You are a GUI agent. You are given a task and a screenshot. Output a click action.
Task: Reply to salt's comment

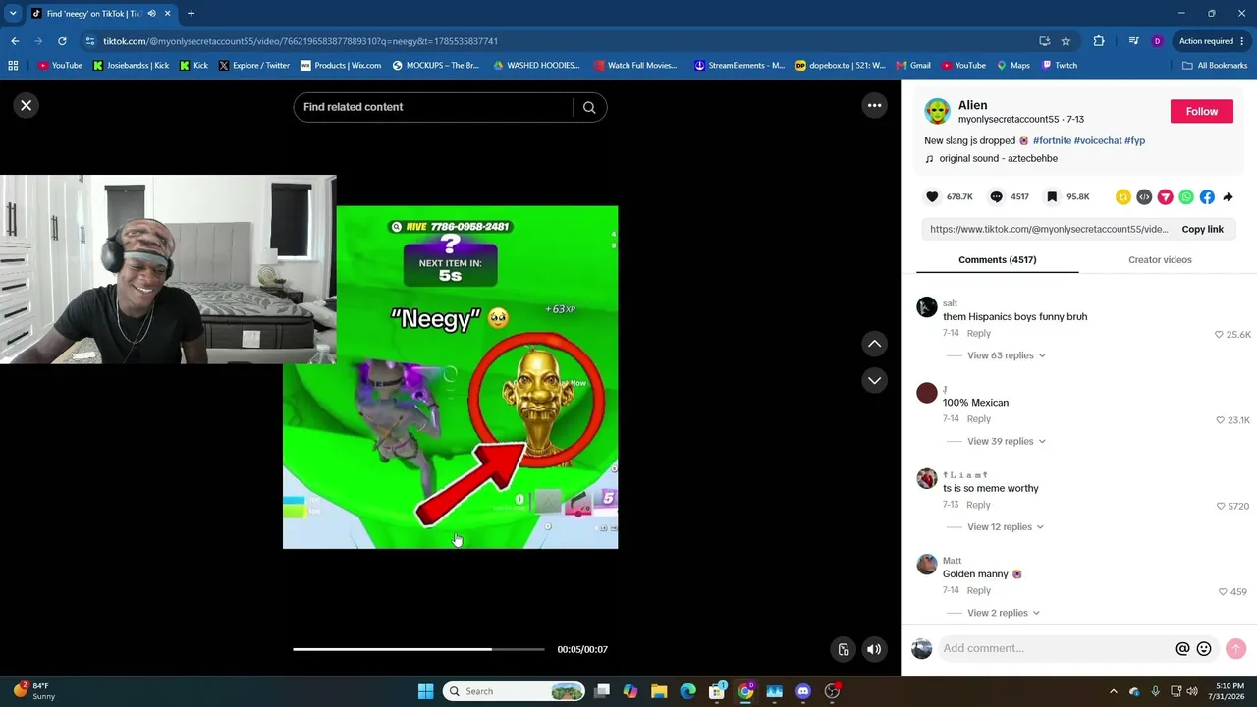(x=978, y=334)
